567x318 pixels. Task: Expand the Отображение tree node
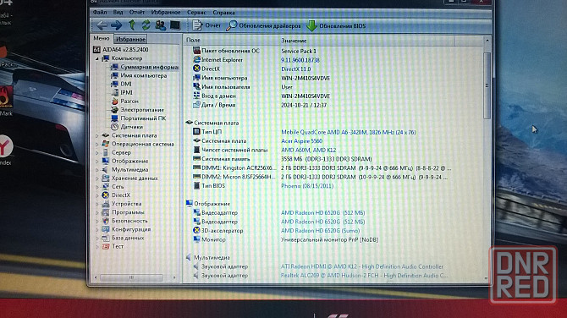[x=97, y=162]
